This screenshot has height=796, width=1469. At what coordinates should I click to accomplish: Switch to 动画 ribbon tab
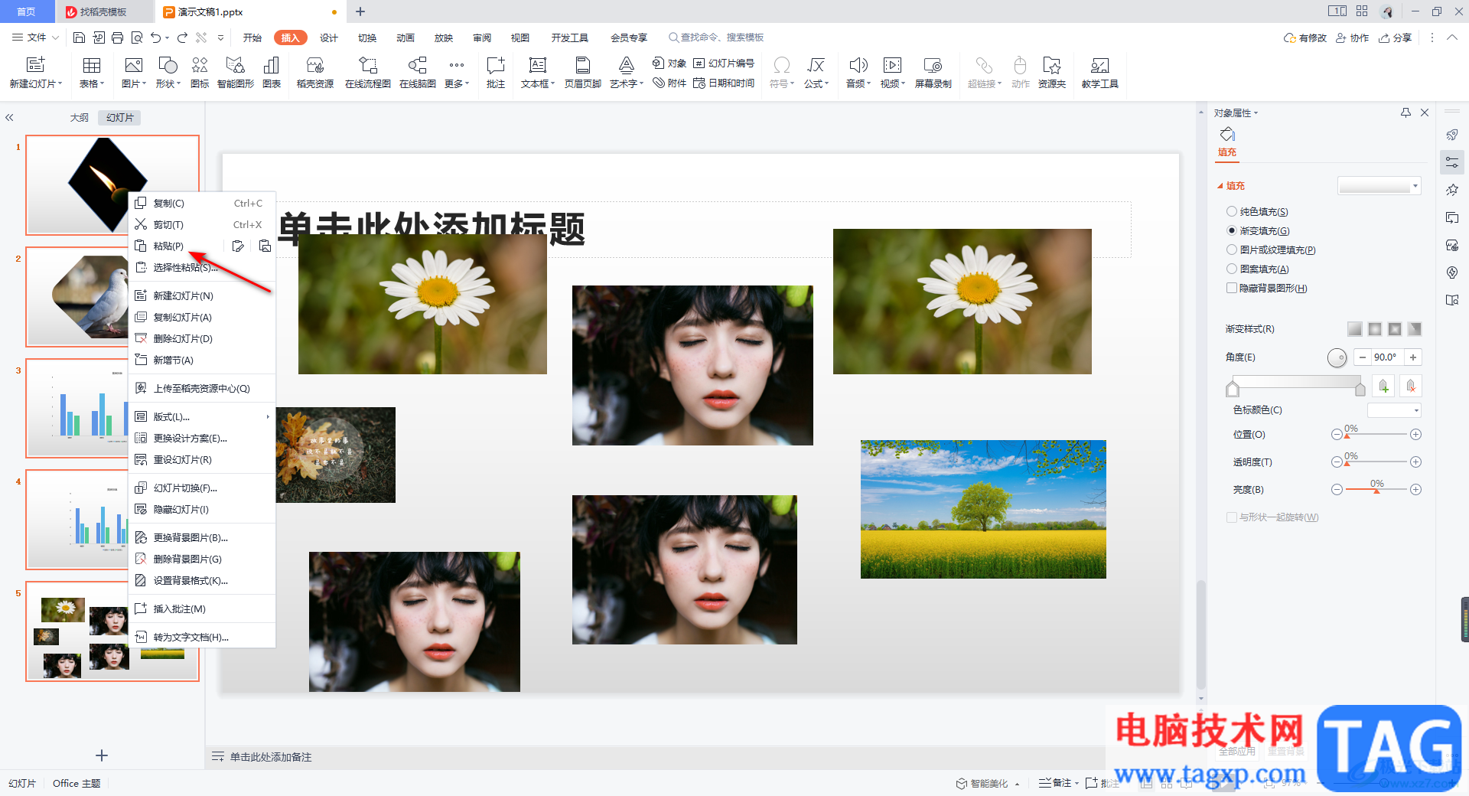[x=406, y=38]
